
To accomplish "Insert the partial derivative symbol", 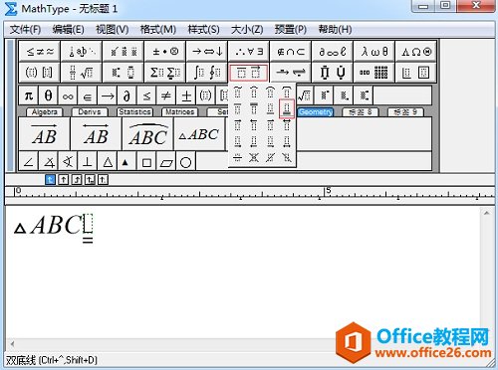I will pyautogui.click(x=126, y=95).
